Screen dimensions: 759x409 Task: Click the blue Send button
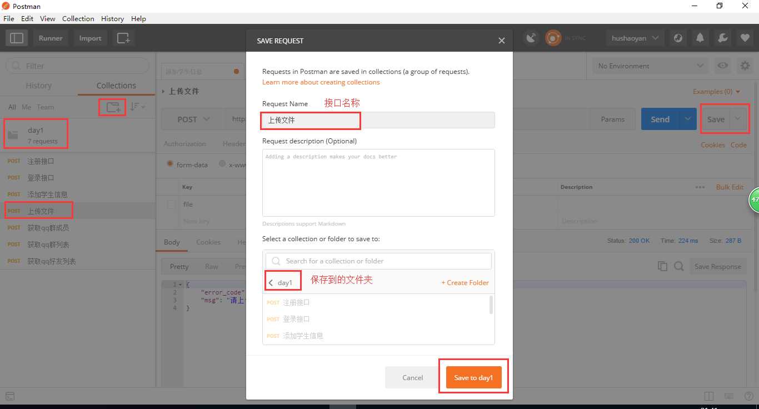point(660,119)
